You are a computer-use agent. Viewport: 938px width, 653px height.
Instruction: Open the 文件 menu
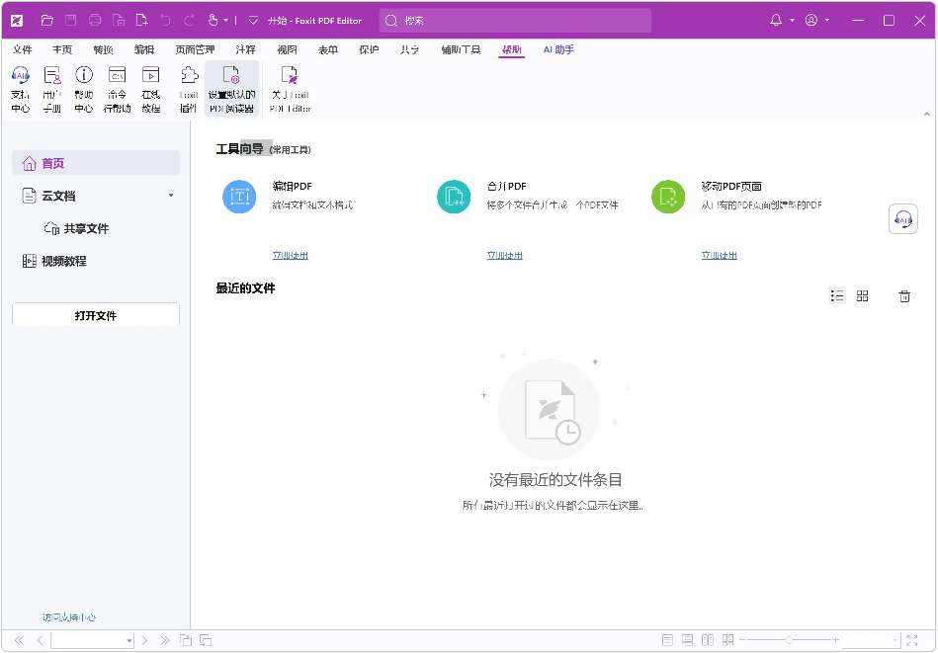coord(22,49)
